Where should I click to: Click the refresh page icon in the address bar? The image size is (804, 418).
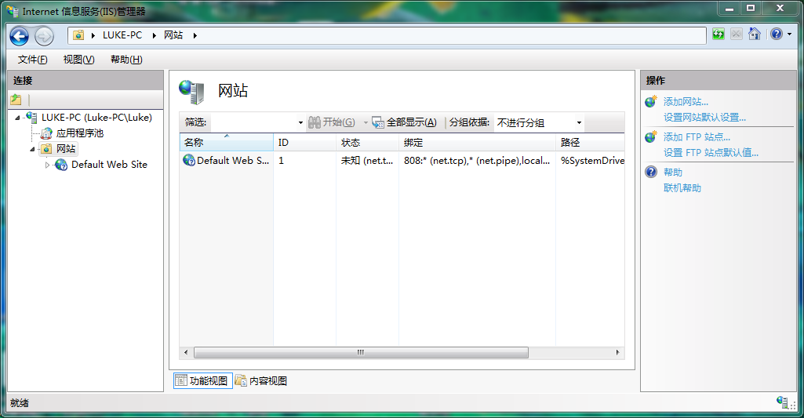coord(719,35)
